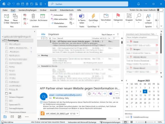The height and width of the screenshot is (124, 165).
Task: Select August 15 in the calendar
Action: pos(141,95)
